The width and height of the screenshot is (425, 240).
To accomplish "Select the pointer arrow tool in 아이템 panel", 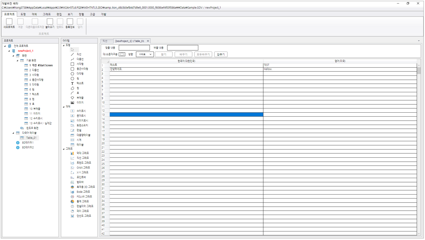I will pyautogui.click(x=72, y=50).
